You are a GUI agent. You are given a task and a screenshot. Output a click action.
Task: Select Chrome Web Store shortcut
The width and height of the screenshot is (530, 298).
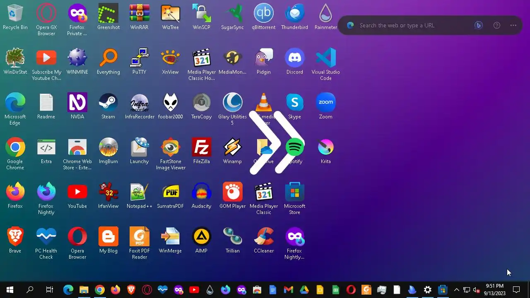tap(77, 154)
